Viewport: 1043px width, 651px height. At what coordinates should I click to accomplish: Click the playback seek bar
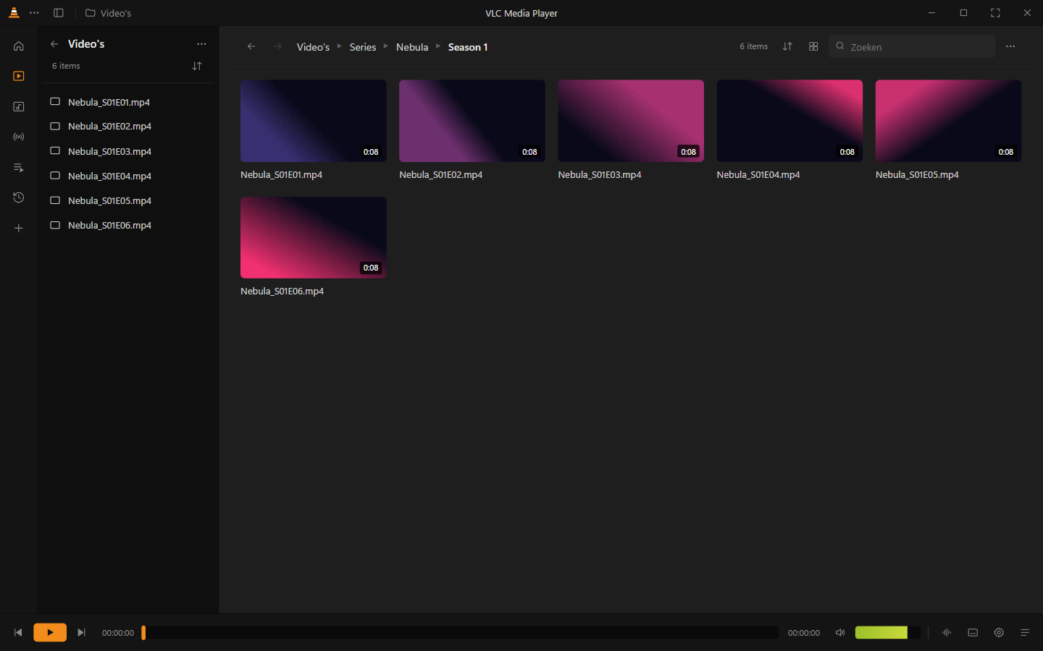tap(461, 632)
